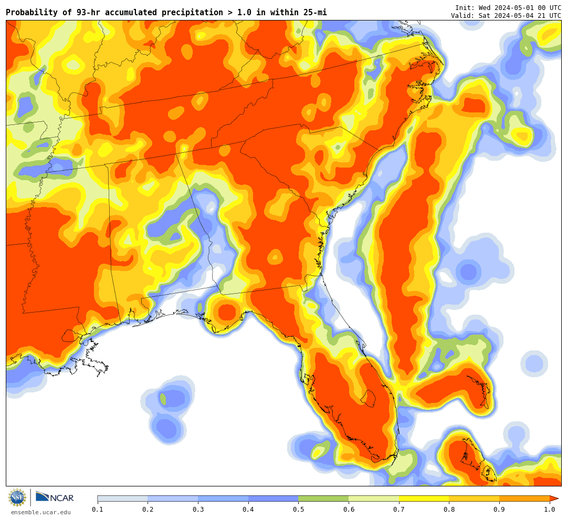The width and height of the screenshot is (567, 519).
Task: Click the NSF logo
Action: click(x=18, y=497)
